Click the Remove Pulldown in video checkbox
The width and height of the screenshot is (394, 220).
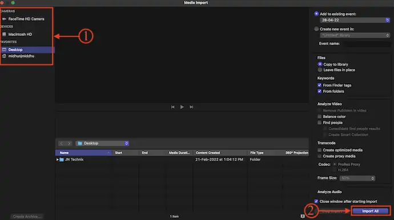tap(319, 111)
